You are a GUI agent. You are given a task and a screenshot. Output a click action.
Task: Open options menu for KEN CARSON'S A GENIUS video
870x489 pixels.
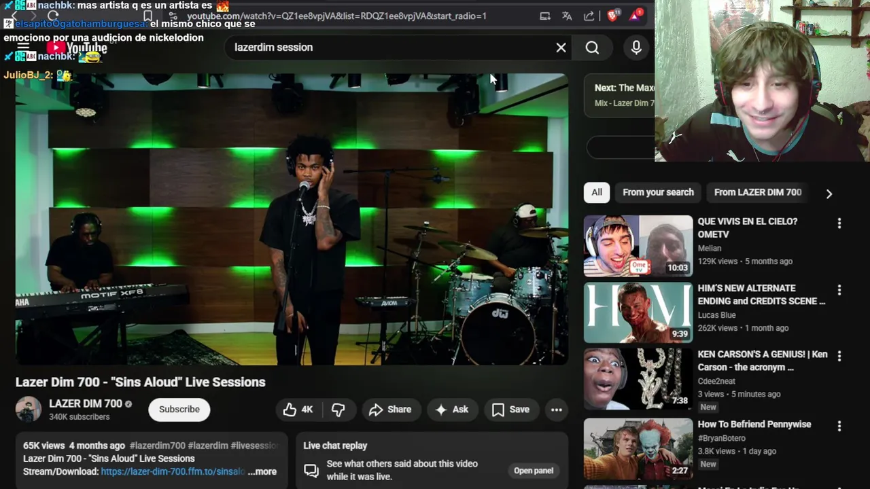click(x=839, y=356)
